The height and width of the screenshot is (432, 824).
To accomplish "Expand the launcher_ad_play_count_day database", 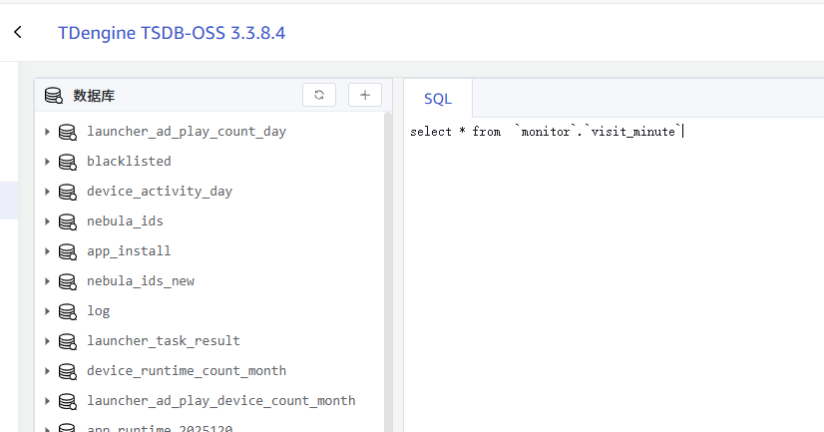I will (47, 132).
